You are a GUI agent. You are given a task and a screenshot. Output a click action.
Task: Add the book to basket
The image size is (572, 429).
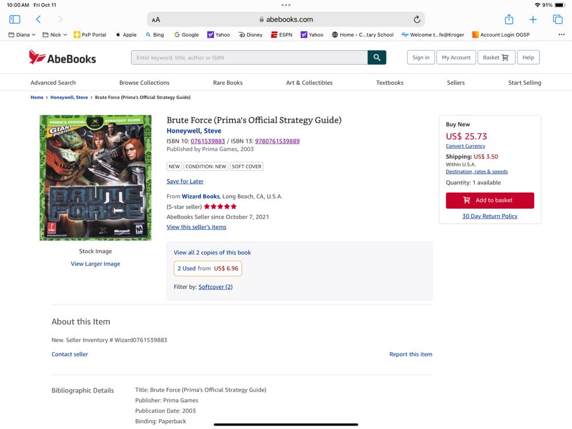click(490, 200)
